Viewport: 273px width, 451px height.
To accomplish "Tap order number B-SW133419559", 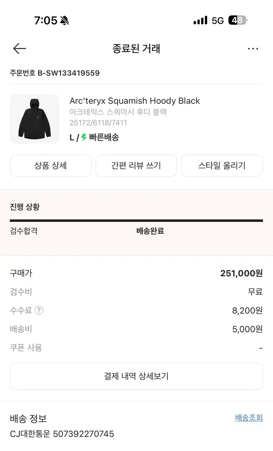I will [x=68, y=73].
